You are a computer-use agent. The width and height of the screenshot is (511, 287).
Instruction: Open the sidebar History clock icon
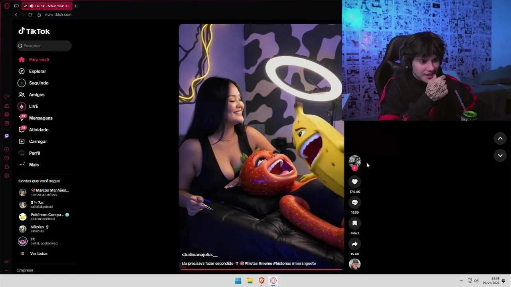tap(6, 158)
